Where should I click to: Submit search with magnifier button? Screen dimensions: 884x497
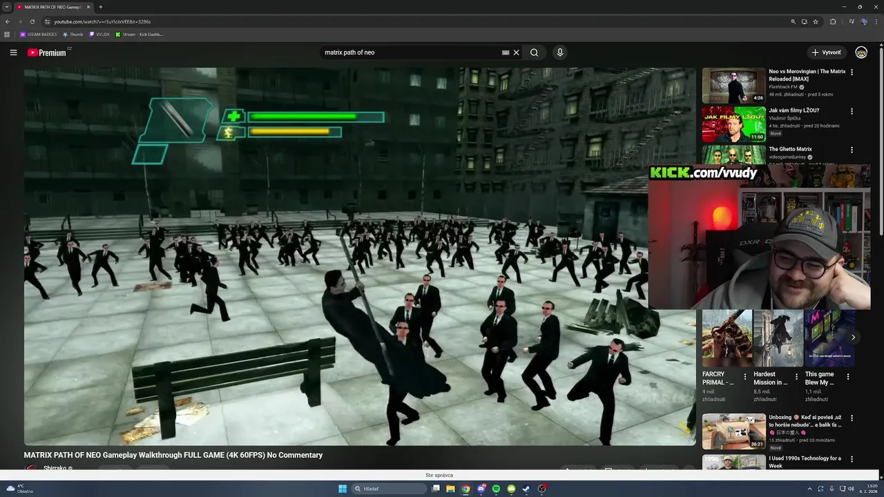coord(534,52)
